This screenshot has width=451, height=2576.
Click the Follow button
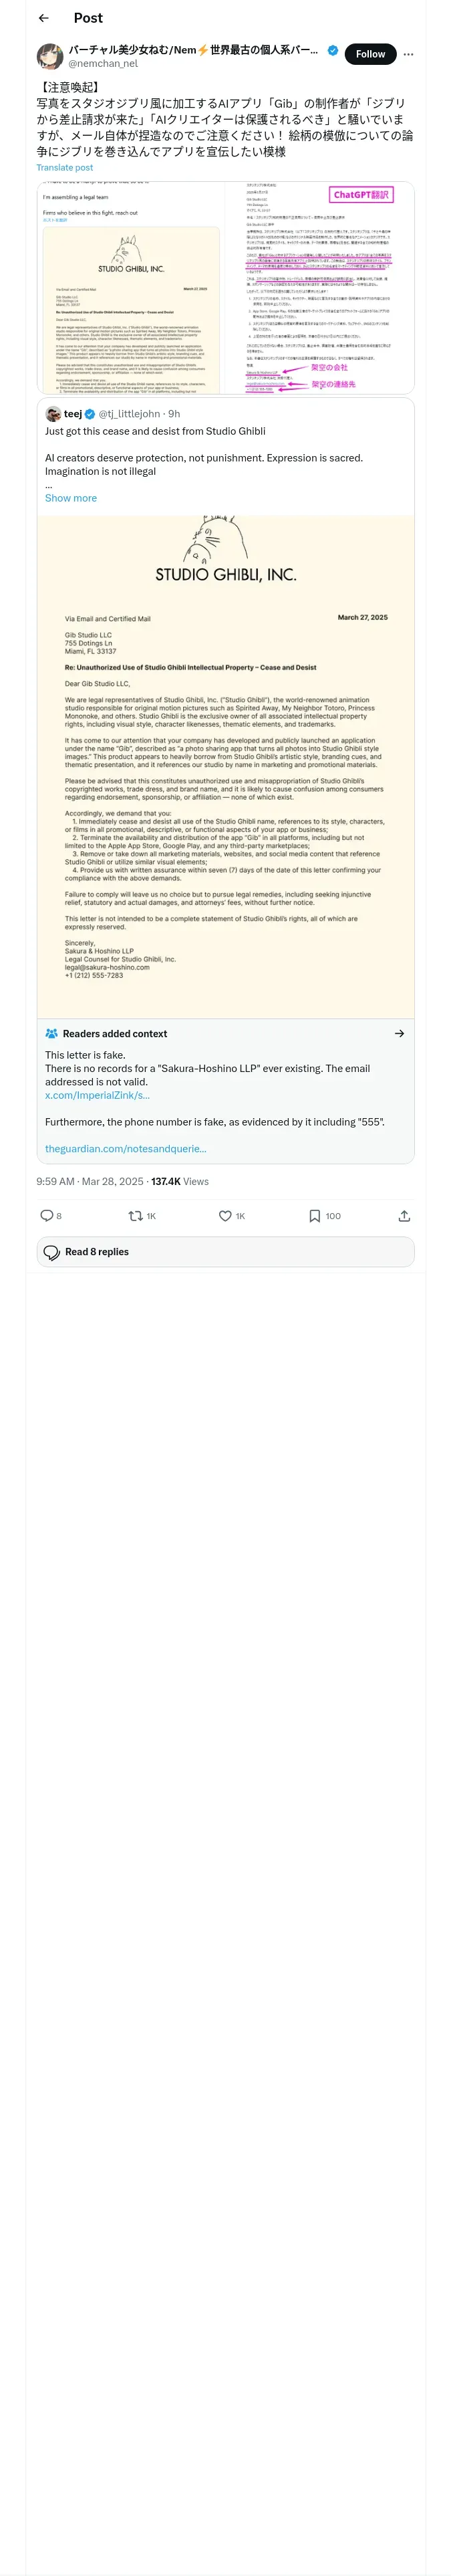click(370, 54)
